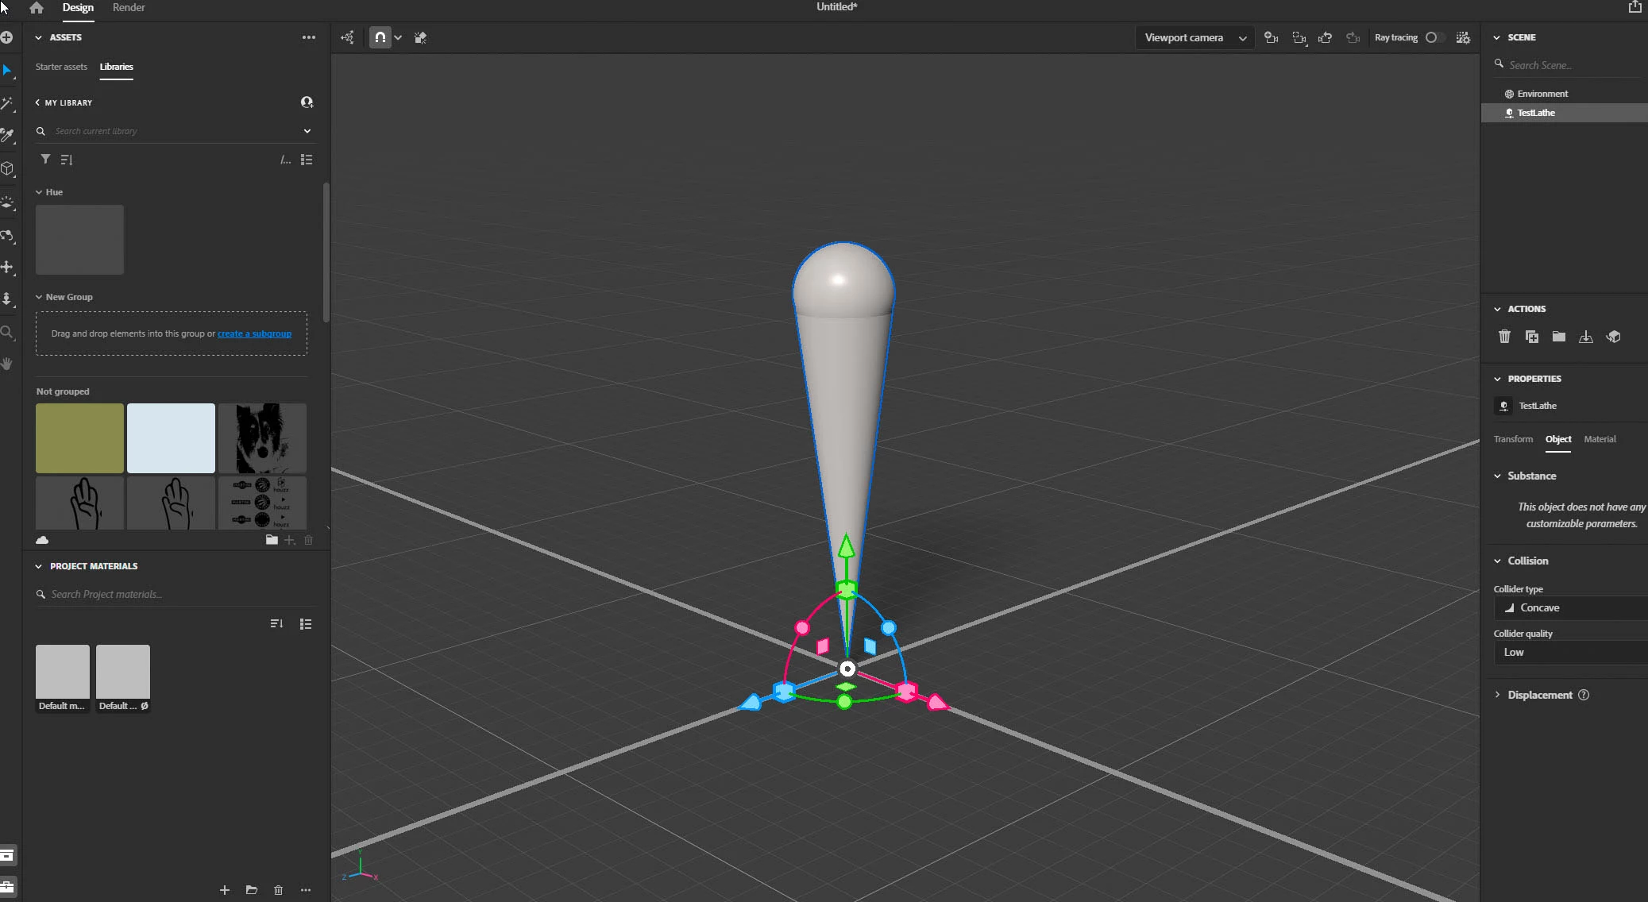Go back via MY LIBRARY button
This screenshot has height=902, width=1648.
[64, 102]
